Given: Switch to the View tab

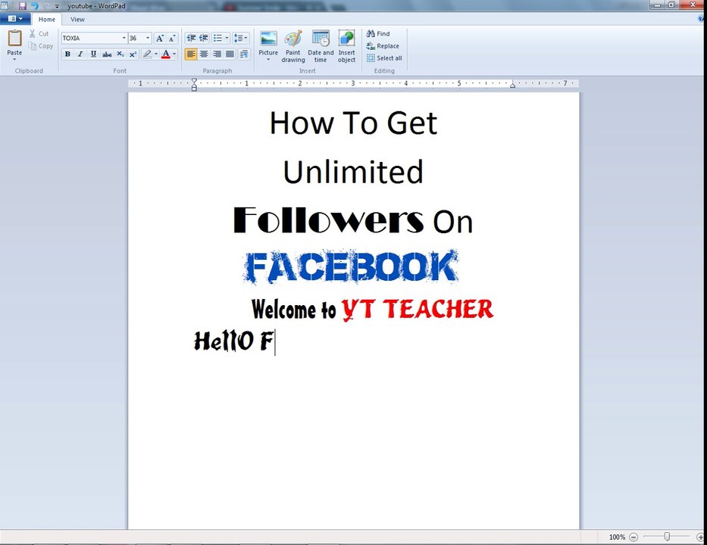Looking at the screenshot, I should (x=77, y=20).
